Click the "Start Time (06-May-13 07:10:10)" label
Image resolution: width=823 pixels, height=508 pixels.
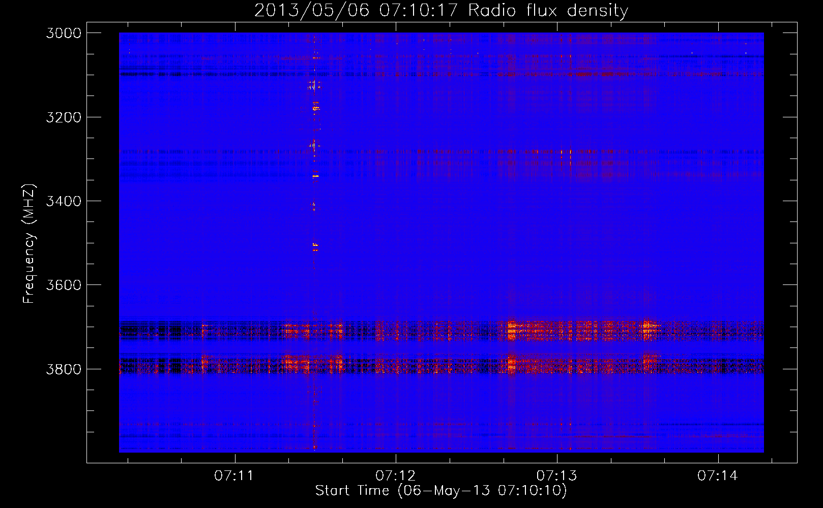pyautogui.click(x=441, y=491)
